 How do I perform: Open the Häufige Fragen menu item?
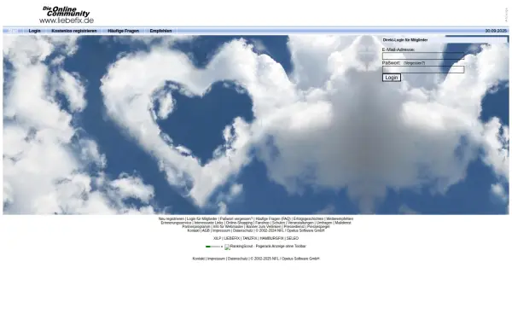click(124, 31)
